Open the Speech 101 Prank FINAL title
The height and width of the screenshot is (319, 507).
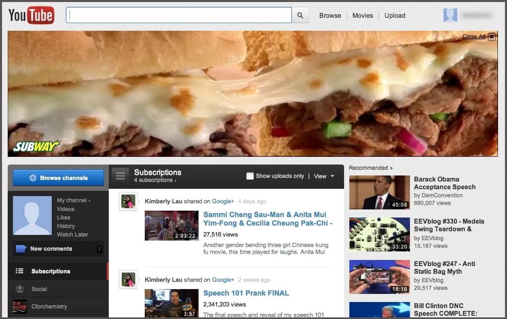246,293
